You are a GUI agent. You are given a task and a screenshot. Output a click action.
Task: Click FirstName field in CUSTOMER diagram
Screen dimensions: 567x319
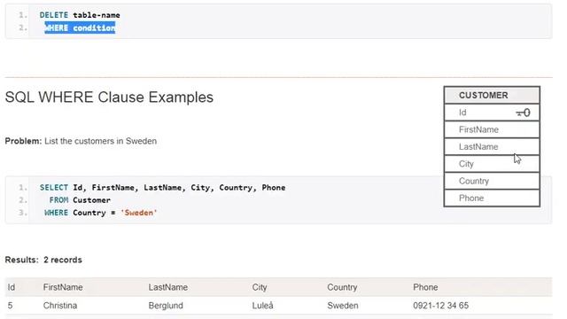[492, 129]
